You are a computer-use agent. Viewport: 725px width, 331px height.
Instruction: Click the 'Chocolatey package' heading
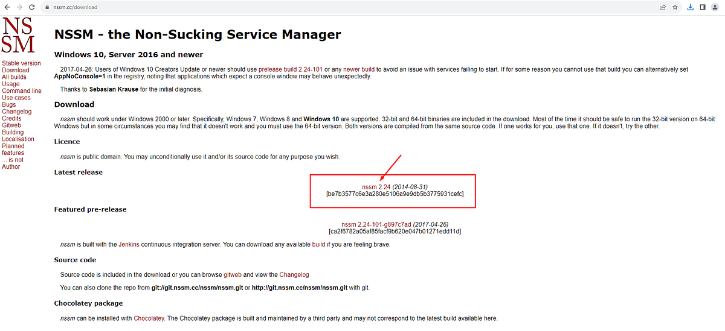click(88, 303)
